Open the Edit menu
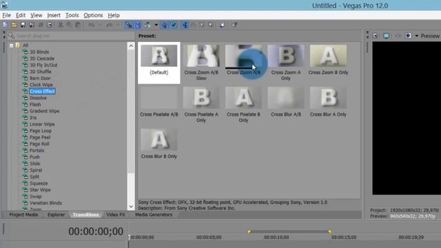The width and height of the screenshot is (441, 248). click(x=21, y=15)
